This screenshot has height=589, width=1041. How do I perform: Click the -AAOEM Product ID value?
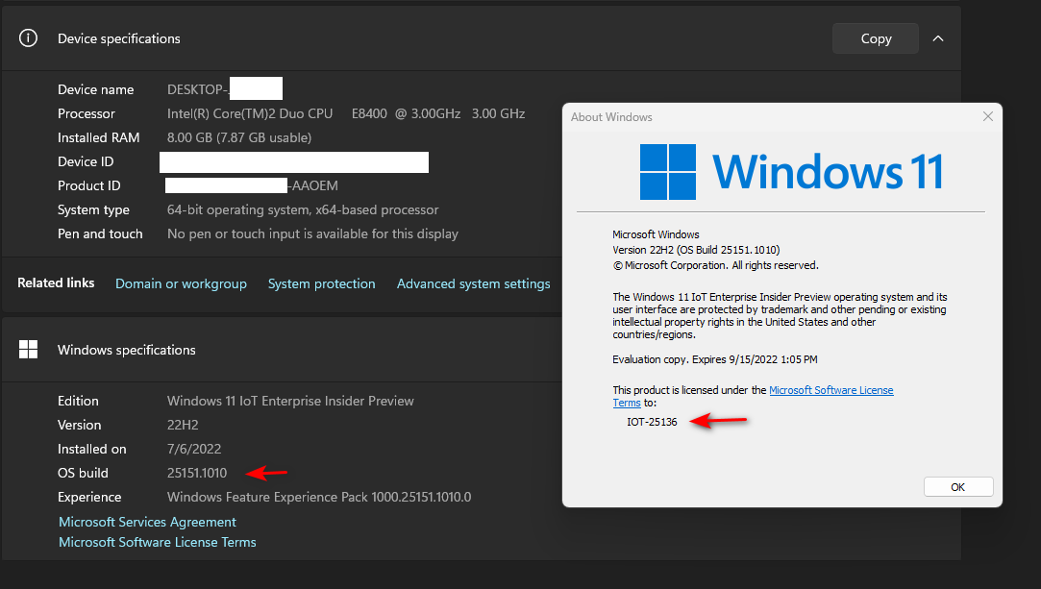pos(314,185)
